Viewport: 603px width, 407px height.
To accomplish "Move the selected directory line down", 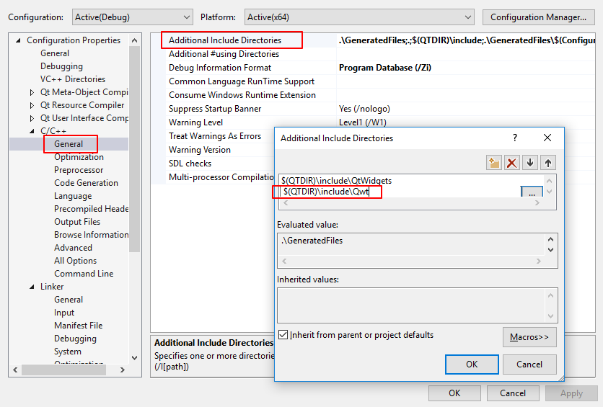I will 530,163.
